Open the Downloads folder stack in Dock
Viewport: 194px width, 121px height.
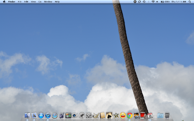coord(160,116)
